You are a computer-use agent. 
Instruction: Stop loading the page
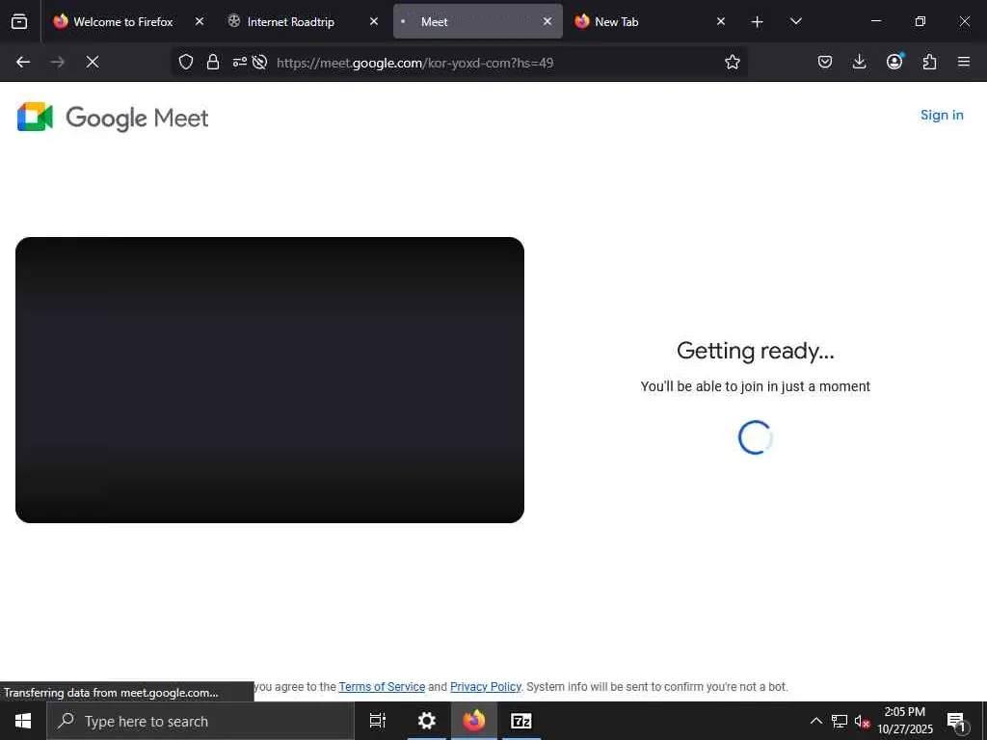coord(92,62)
